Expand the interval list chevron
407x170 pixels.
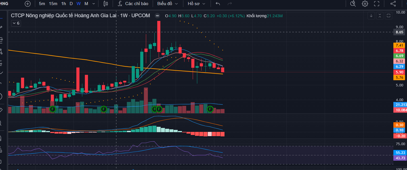coord(94,4)
